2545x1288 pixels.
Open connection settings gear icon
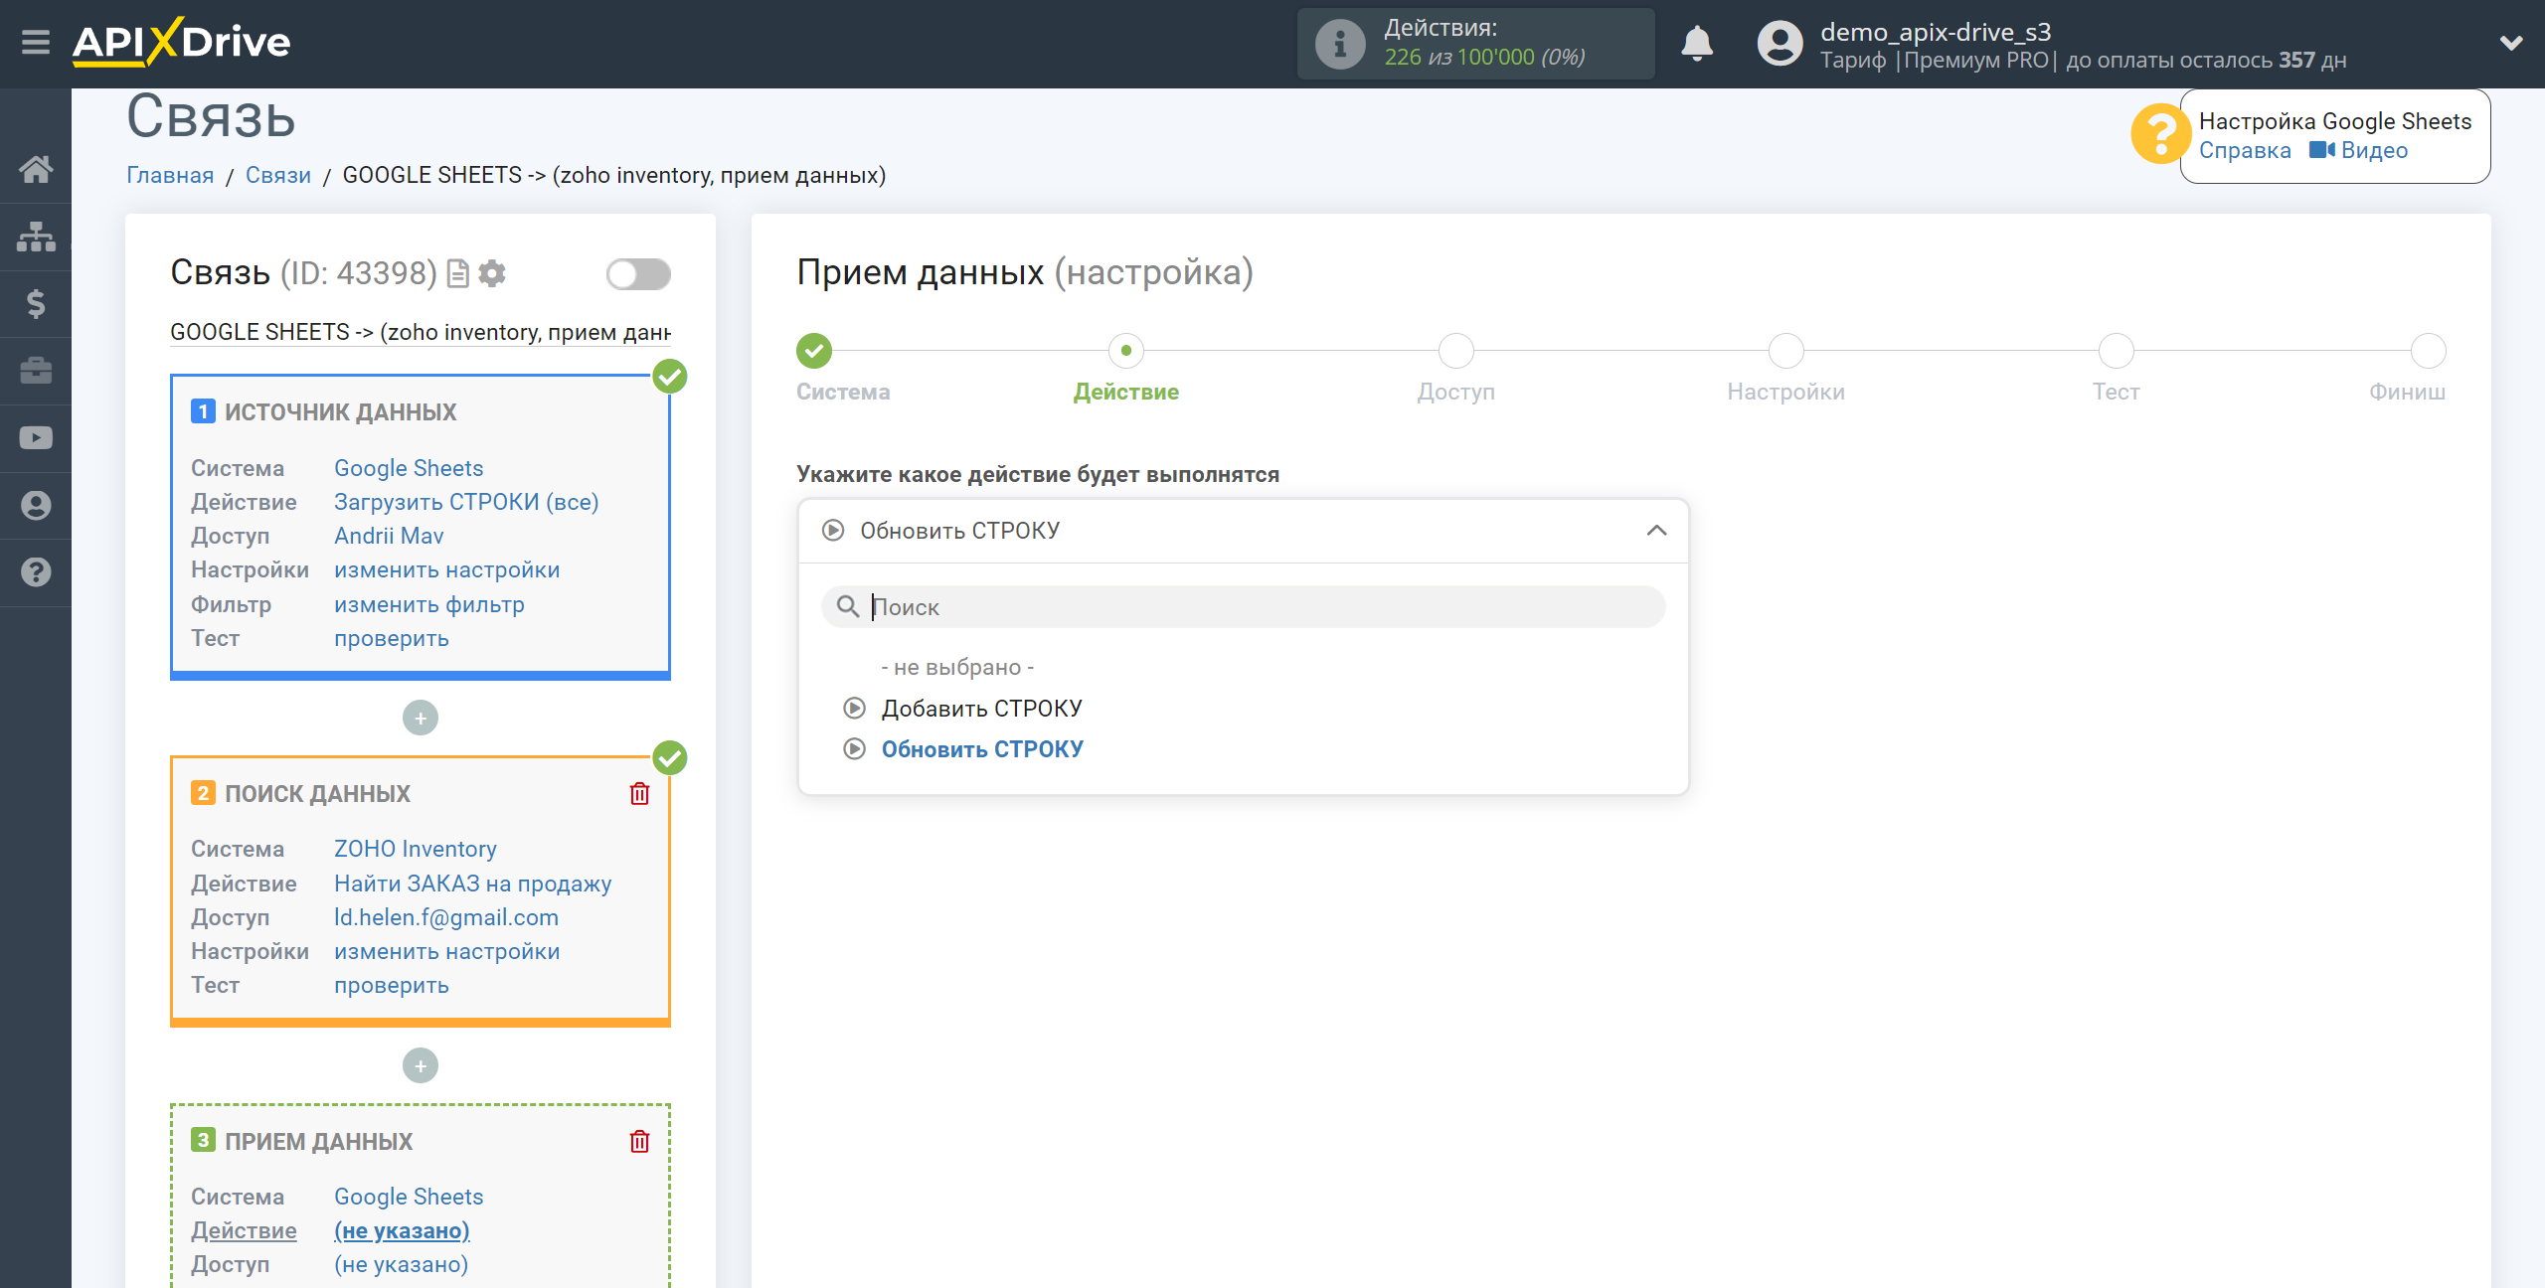[x=492, y=273]
